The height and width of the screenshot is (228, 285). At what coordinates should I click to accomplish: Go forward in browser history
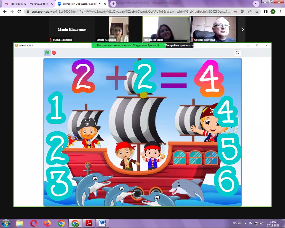(x=12, y=12)
